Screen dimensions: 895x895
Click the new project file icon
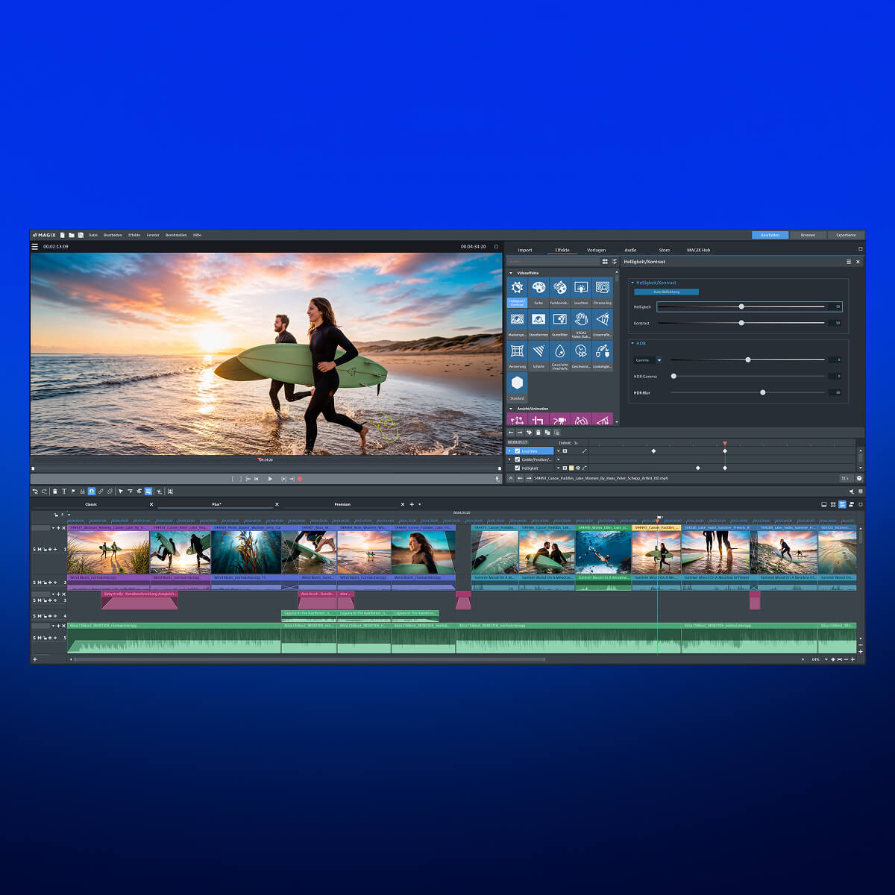(x=63, y=235)
